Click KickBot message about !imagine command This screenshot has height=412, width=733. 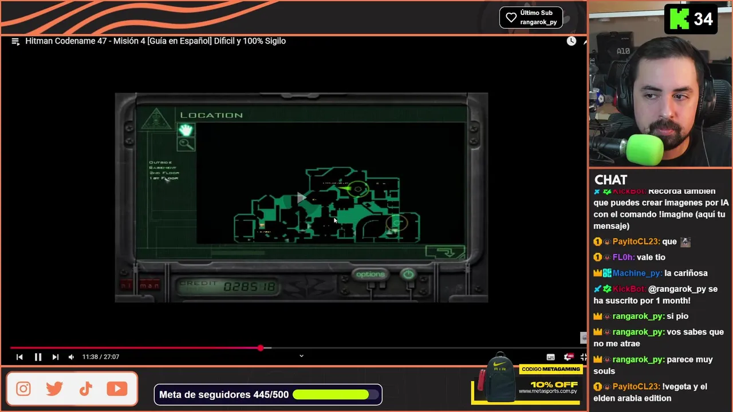(661, 208)
